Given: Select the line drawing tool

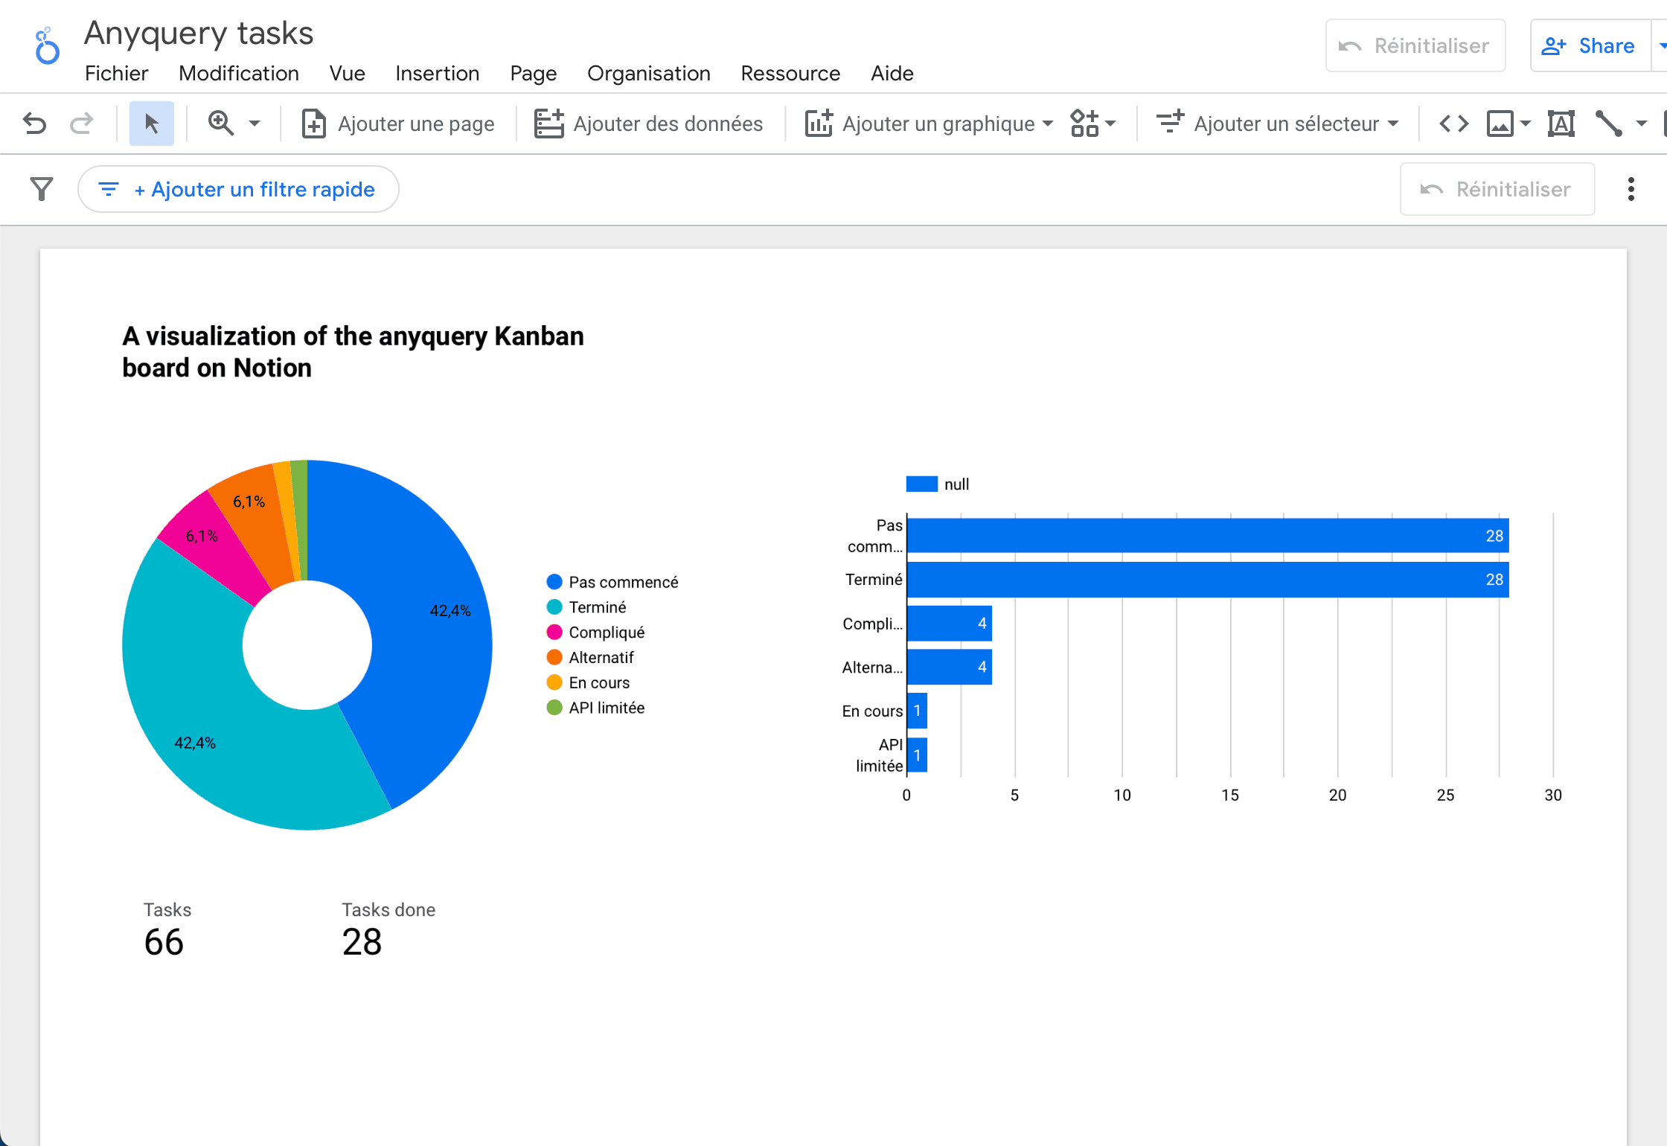Looking at the screenshot, I should (1608, 124).
